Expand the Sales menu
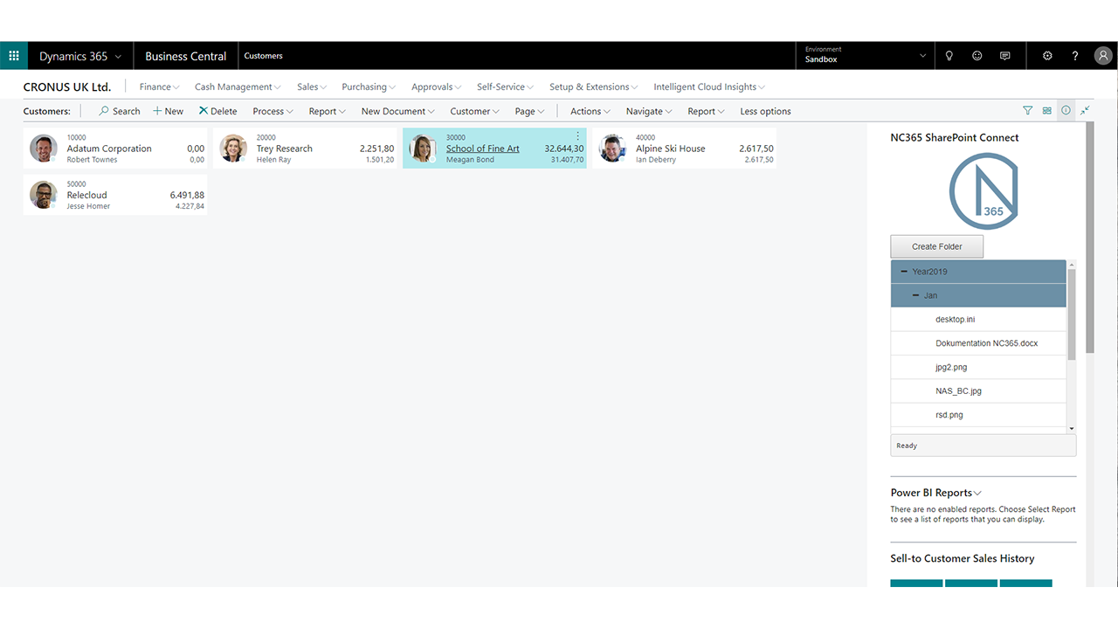 pyautogui.click(x=312, y=86)
